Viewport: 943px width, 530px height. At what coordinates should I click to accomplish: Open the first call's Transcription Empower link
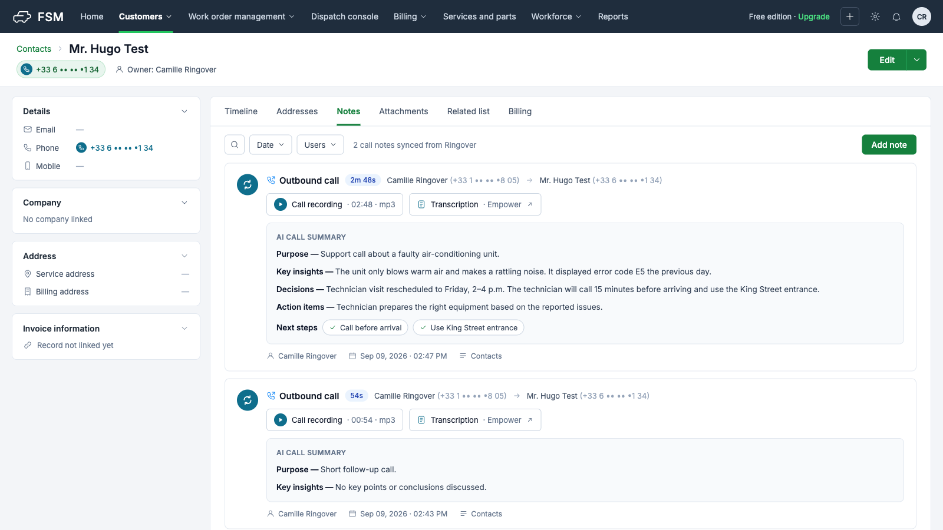pos(475,204)
